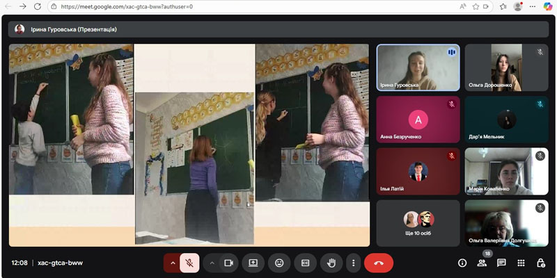Image resolution: width=557 pixels, height=278 pixels.
Task: Toggle the camera on or off
Action: pyautogui.click(x=228, y=263)
